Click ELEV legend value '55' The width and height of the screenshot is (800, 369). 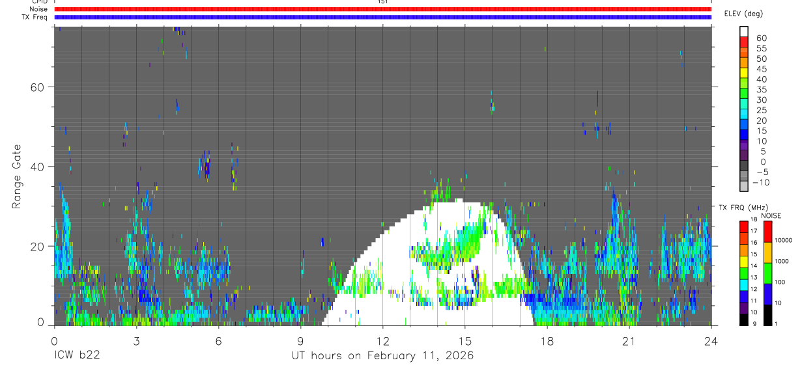761,49
